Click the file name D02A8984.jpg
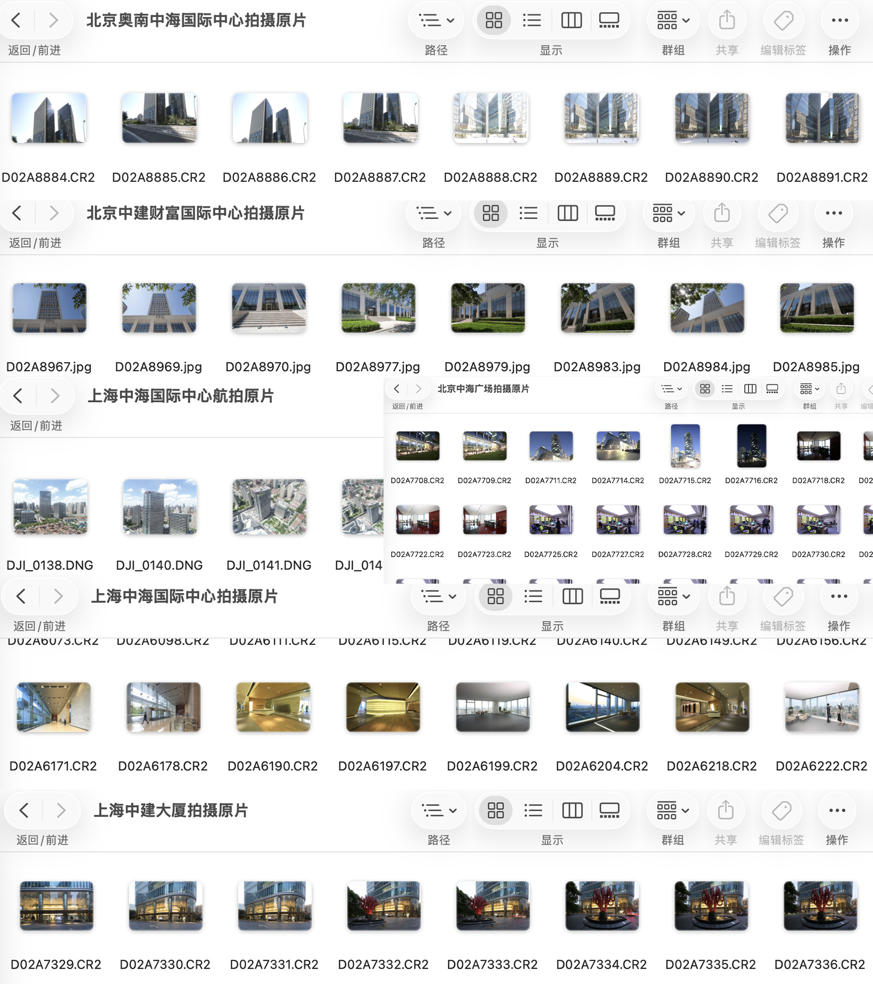The height and width of the screenshot is (984, 873). point(707,367)
